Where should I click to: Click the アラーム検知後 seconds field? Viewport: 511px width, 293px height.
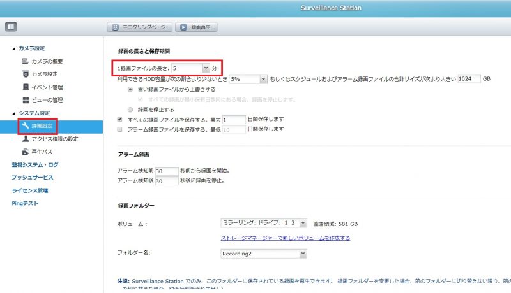167,181
